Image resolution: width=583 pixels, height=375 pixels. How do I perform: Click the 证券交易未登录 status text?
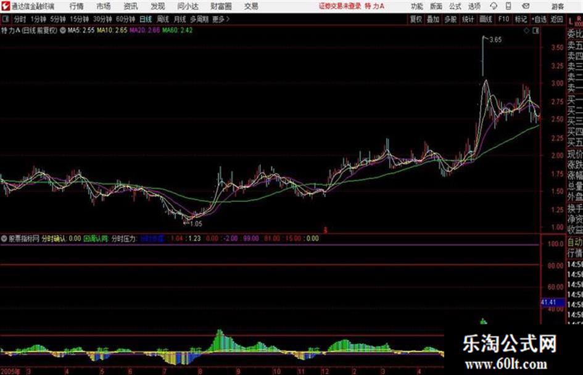340,6
